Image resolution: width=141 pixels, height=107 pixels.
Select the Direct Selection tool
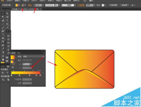[7, 13]
